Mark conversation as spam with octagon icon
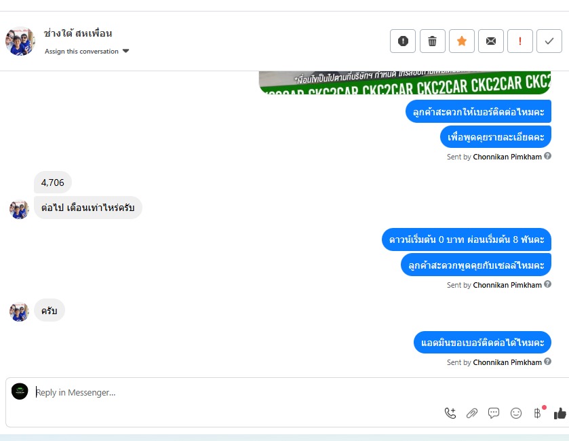The height and width of the screenshot is (441, 569). (403, 41)
